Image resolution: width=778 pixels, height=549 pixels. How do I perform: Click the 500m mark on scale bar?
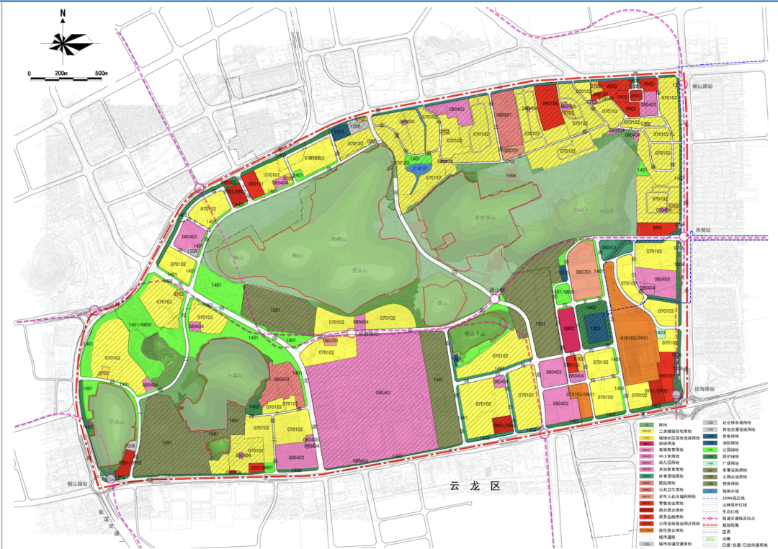click(102, 73)
